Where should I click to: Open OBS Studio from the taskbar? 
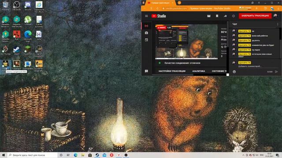[x=126, y=155]
